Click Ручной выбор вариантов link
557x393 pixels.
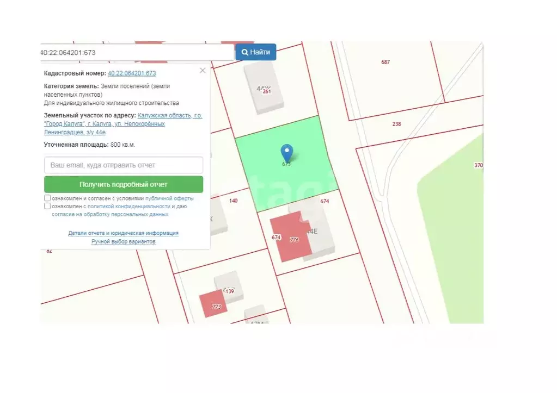123,241
